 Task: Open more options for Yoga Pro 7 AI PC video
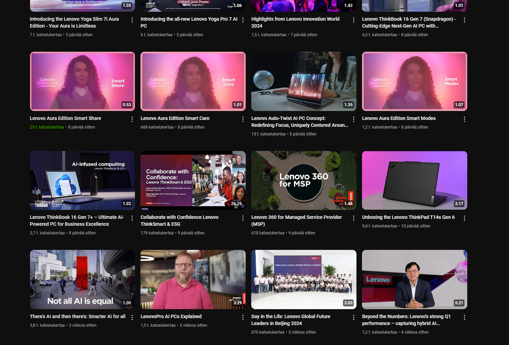[243, 20]
